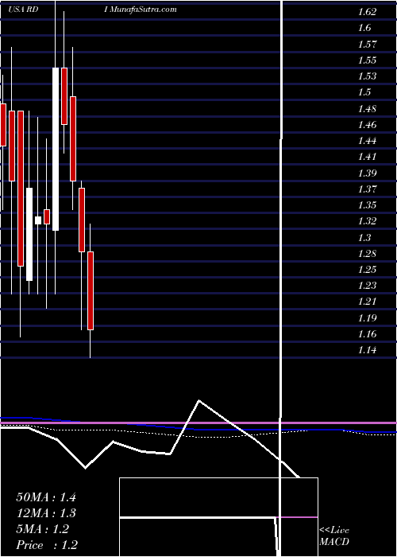Click the small red candlestick near 1.32
Viewport: 397px width, 557px height.
coord(47,217)
